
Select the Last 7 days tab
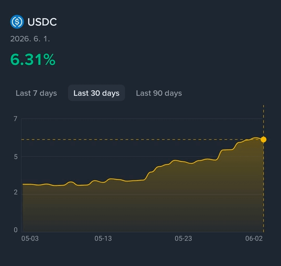36,93
